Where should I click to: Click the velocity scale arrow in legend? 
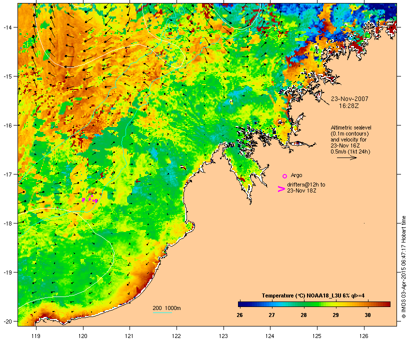click(x=346, y=157)
